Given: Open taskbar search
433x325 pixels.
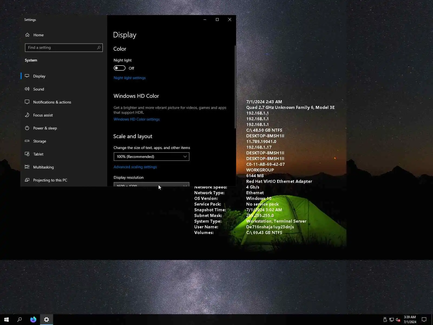Looking at the screenshot, I should (x=19, y=320).
